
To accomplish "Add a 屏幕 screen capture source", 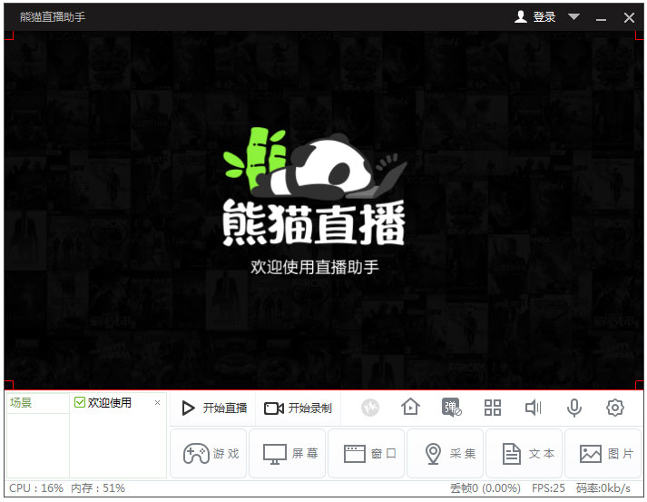I will 288,454.
